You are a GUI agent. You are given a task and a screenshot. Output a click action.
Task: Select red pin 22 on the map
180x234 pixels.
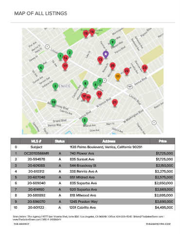pyautogui.click(x=126, y=71)
